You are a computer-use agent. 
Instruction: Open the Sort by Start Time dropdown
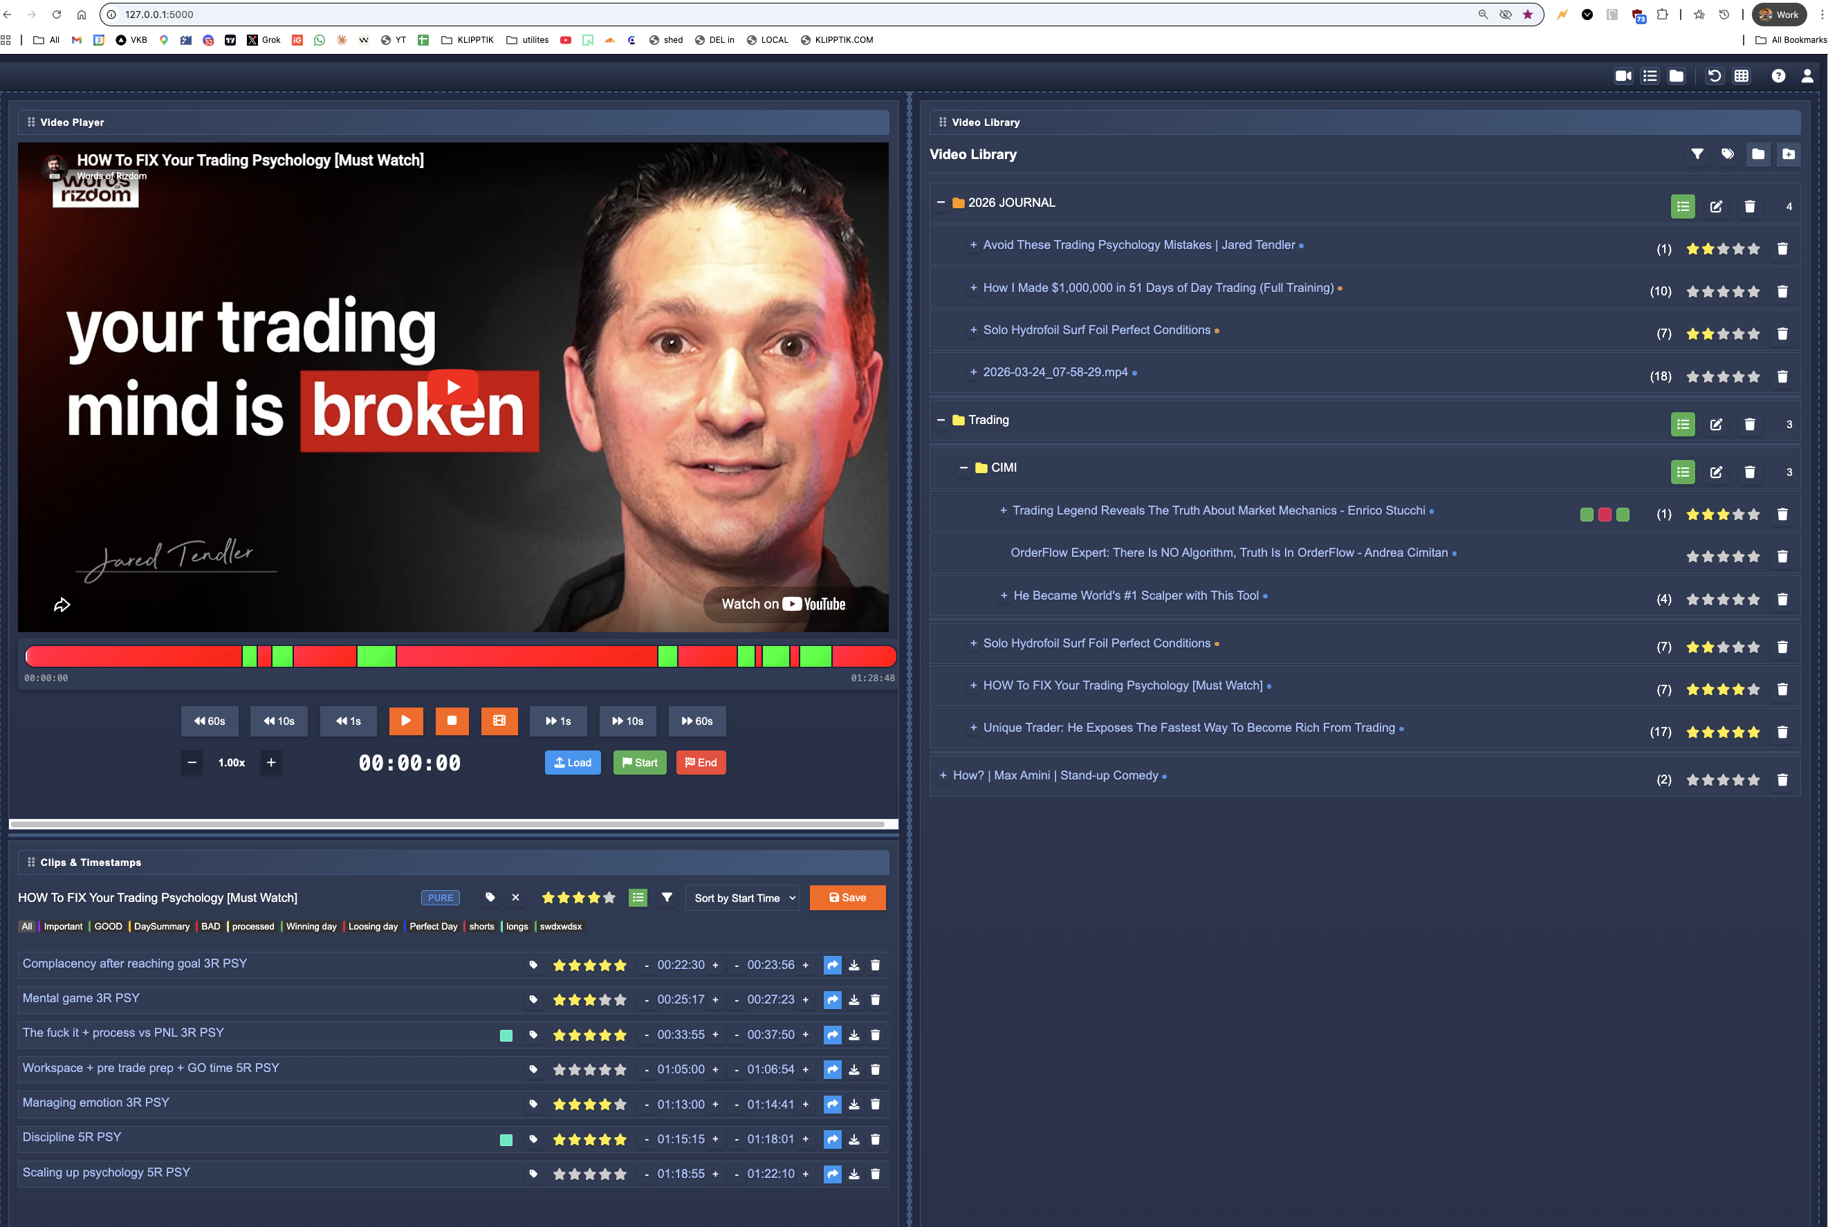tap(744, 898)
